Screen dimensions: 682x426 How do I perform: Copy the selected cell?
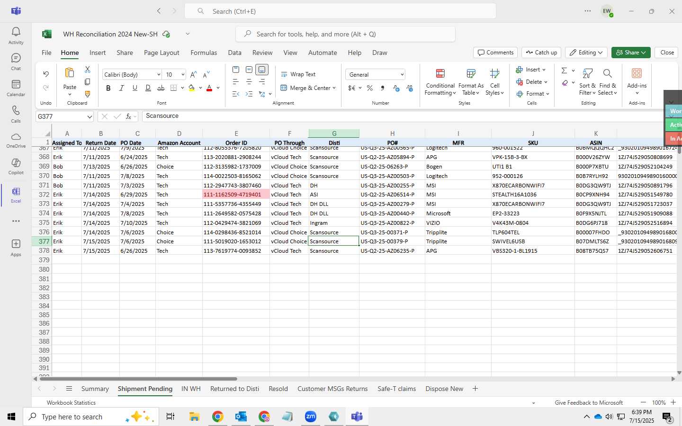coord(88,82)
